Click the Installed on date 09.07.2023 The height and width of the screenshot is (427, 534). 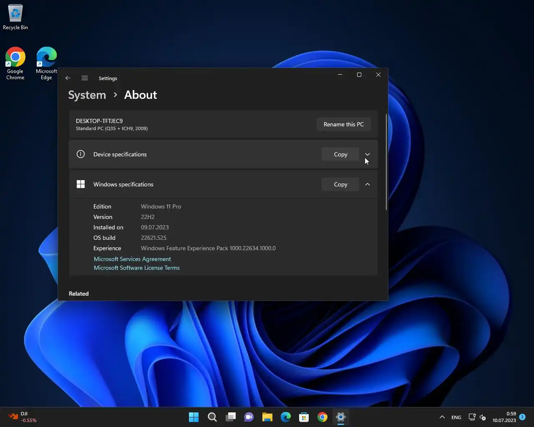point(155,227)
